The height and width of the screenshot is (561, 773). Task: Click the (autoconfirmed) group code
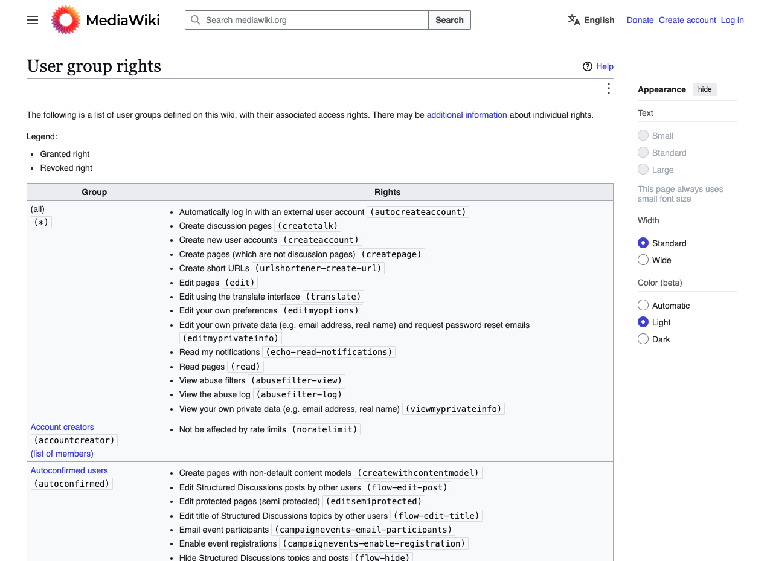click(x=72, y=484)
